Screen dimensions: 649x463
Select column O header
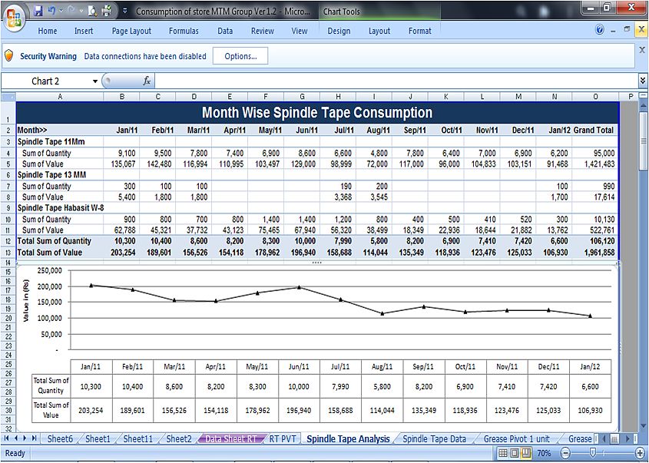(595, 97)
